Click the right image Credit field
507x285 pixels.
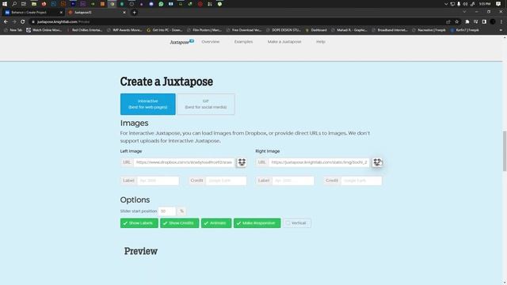tap(361, 180)
